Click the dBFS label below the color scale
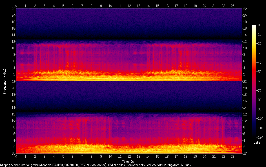Screen dimensions: 266x167 pos(257,142)
